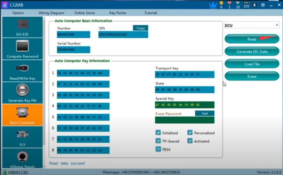Enable the FBS4 checkbox
This screenshot has width=283, height=175.
[x=158, y=149]
